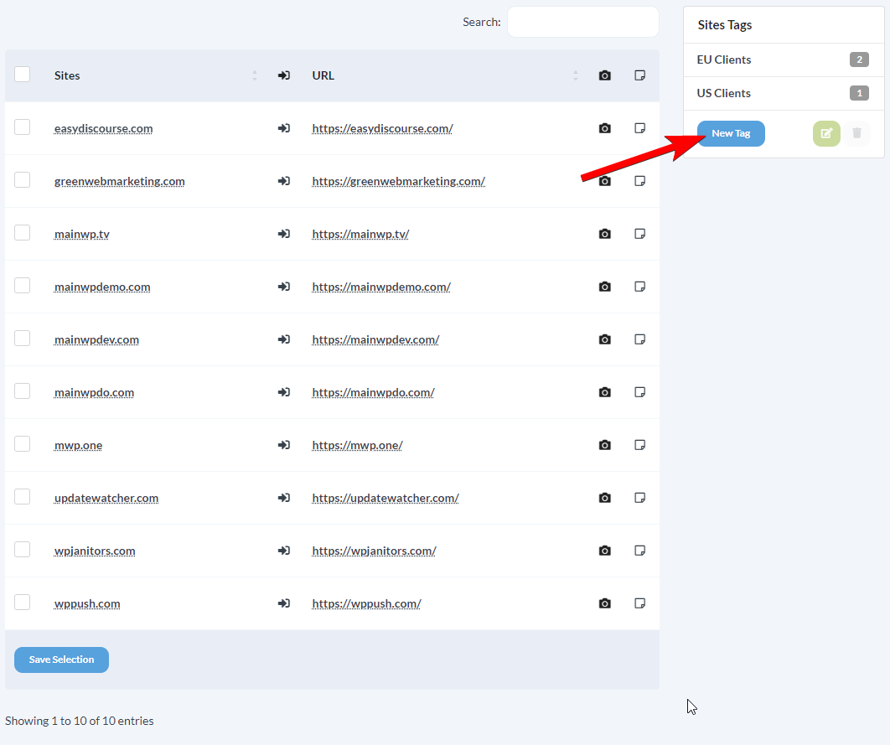This screenshot has height=745, width=890.
Task: Open notes icon for mwp.one row
Action: 639,445
